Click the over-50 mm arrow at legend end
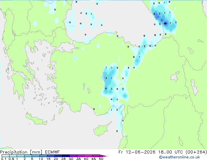Screen dimensions: 207x160 pos(104,156)
